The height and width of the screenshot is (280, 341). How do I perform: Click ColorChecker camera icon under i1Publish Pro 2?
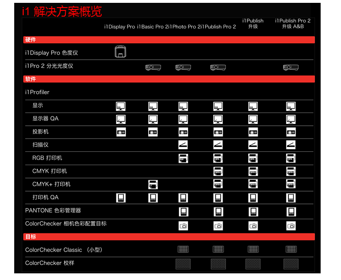[x=218, y=226]
